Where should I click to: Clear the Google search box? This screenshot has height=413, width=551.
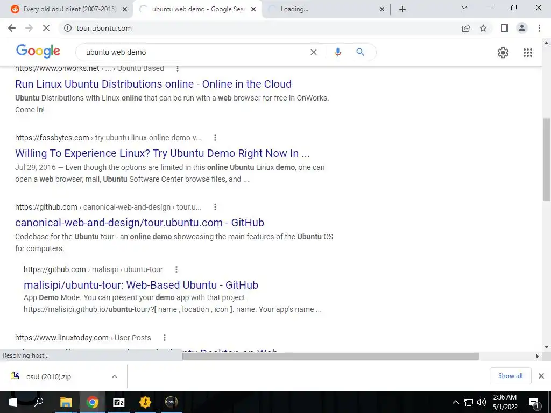click(314, 52)
